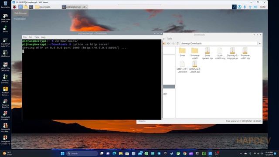The height and width of the screenshot is (157, 279).
Task: Open WhatsApp from the taskbar
Action: (146, 154)
